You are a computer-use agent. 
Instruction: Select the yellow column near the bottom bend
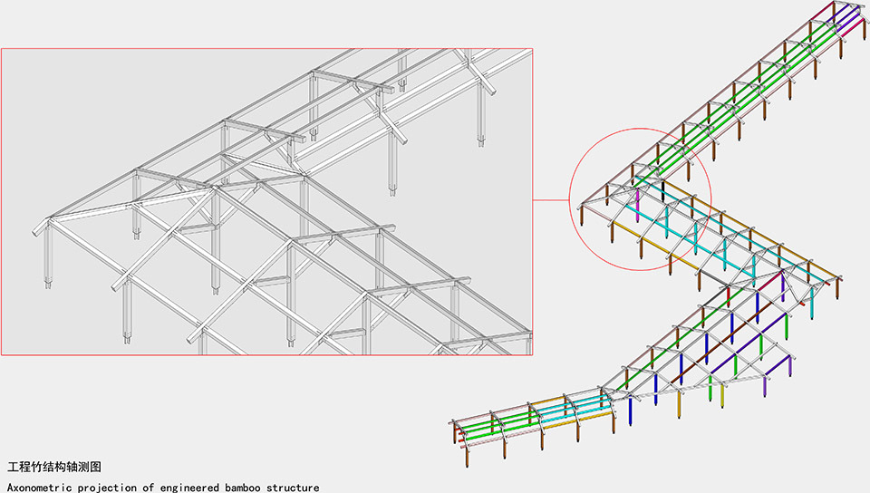coord(678,406)
